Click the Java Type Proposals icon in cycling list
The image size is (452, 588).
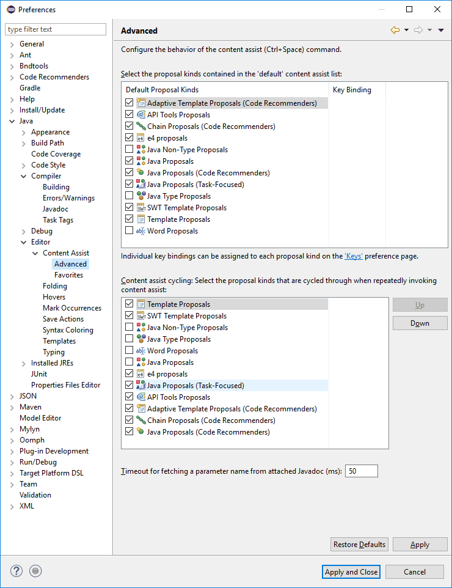click(140, 339)
